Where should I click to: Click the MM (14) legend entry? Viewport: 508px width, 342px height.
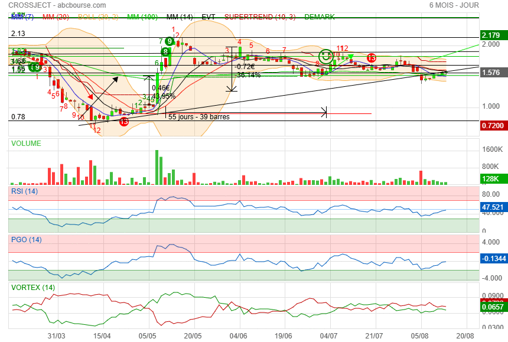(180, 17)
